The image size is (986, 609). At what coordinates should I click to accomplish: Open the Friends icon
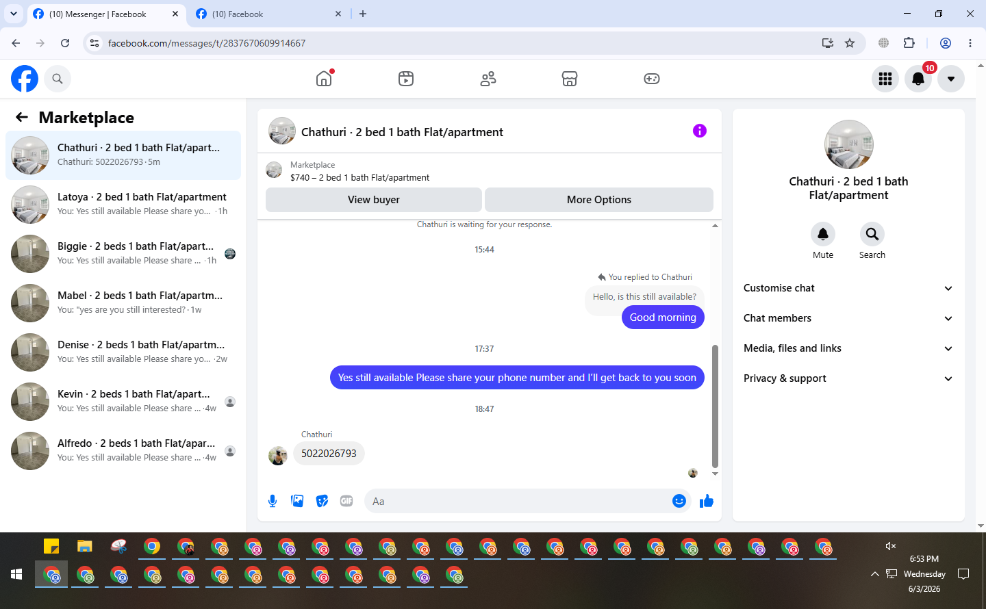click(x=488, y=79)
